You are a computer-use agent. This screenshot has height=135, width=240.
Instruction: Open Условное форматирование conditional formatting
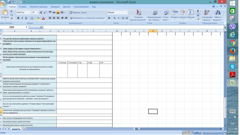tap(138, 15)
